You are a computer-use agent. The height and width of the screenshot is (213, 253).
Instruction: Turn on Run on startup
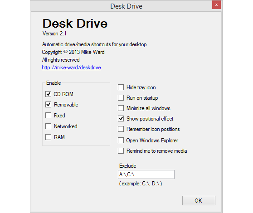(121, 98)
